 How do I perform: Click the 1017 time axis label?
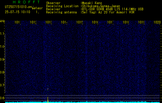(110, 22)
